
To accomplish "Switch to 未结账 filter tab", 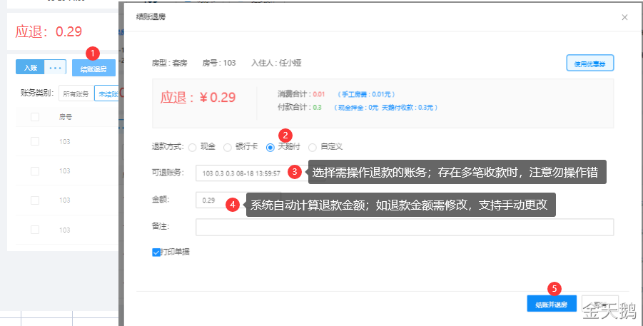I will [x=108, y=93].
